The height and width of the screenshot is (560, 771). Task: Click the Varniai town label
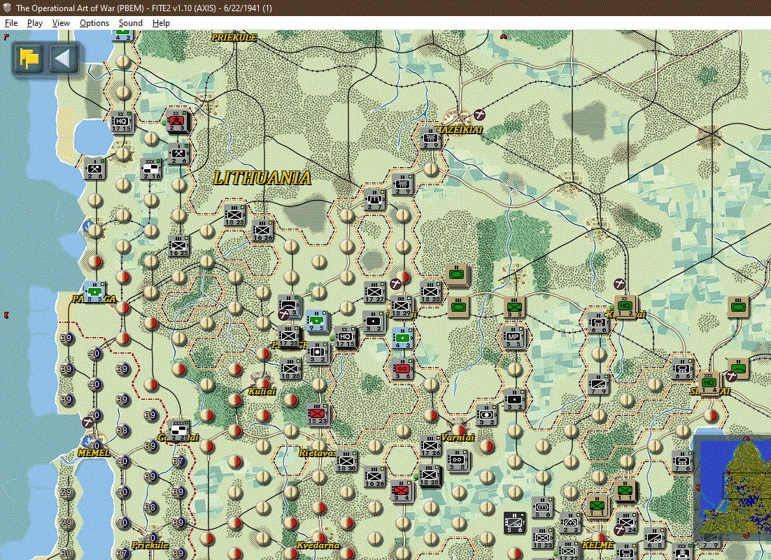pos(458,437)
